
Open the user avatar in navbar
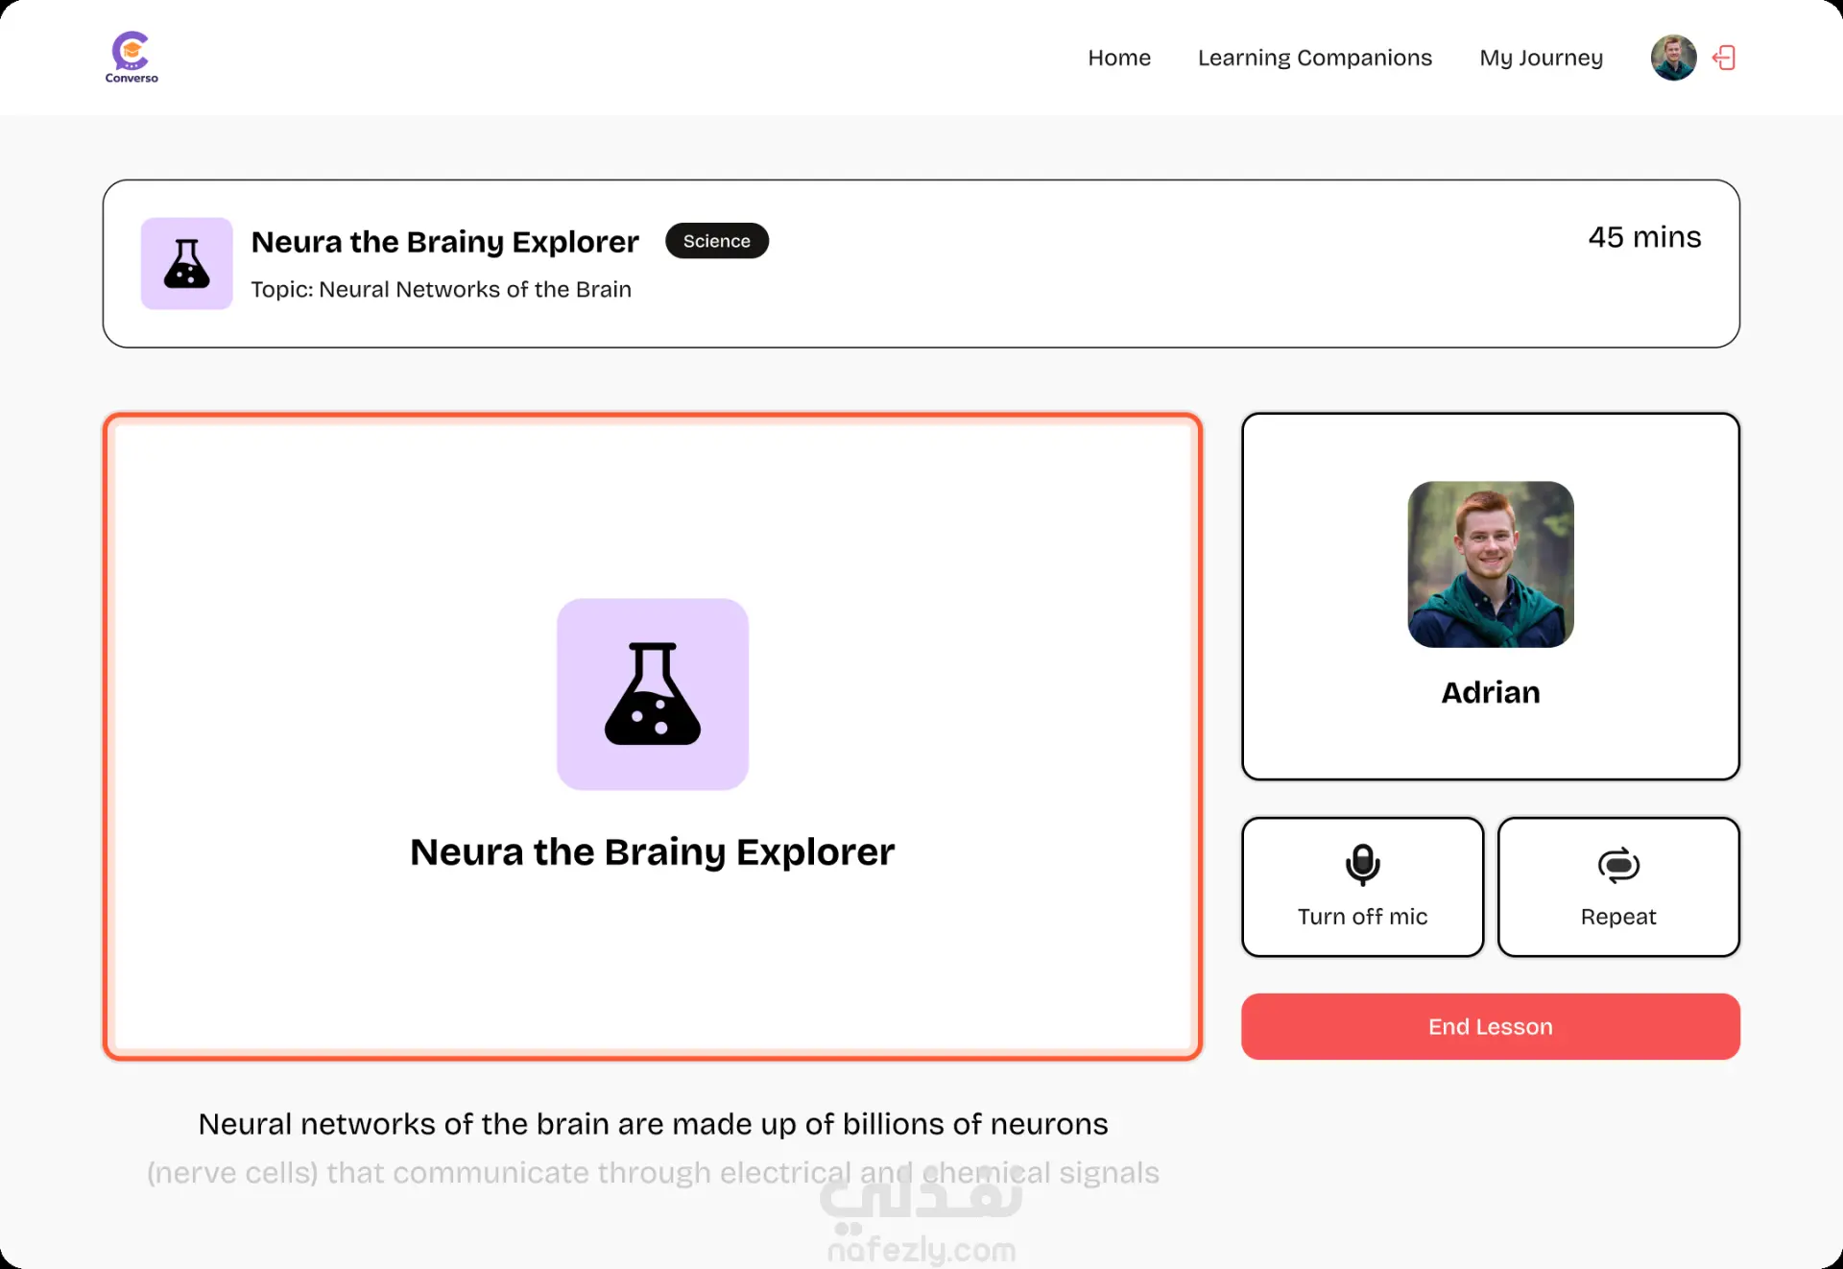1673,58
